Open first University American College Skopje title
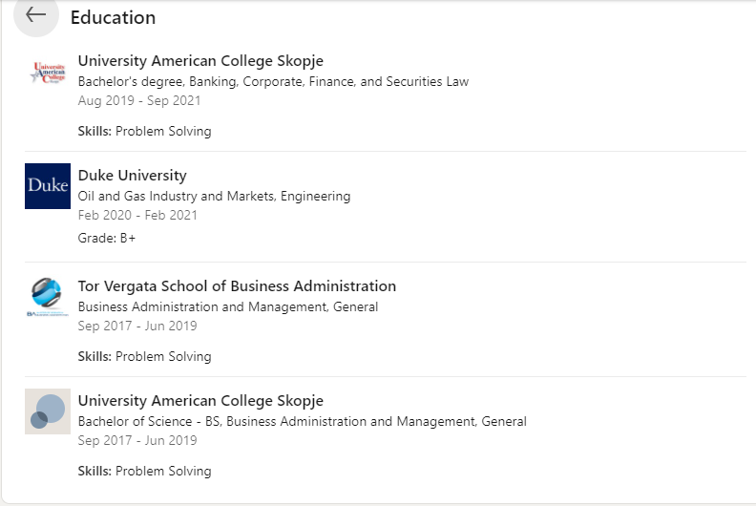Image resolution: width=756 pixels, height=506 pixels. pyautogui.click(x=200, y=61)
